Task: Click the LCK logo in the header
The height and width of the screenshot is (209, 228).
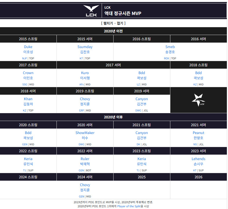Action: tap(91, 11)
